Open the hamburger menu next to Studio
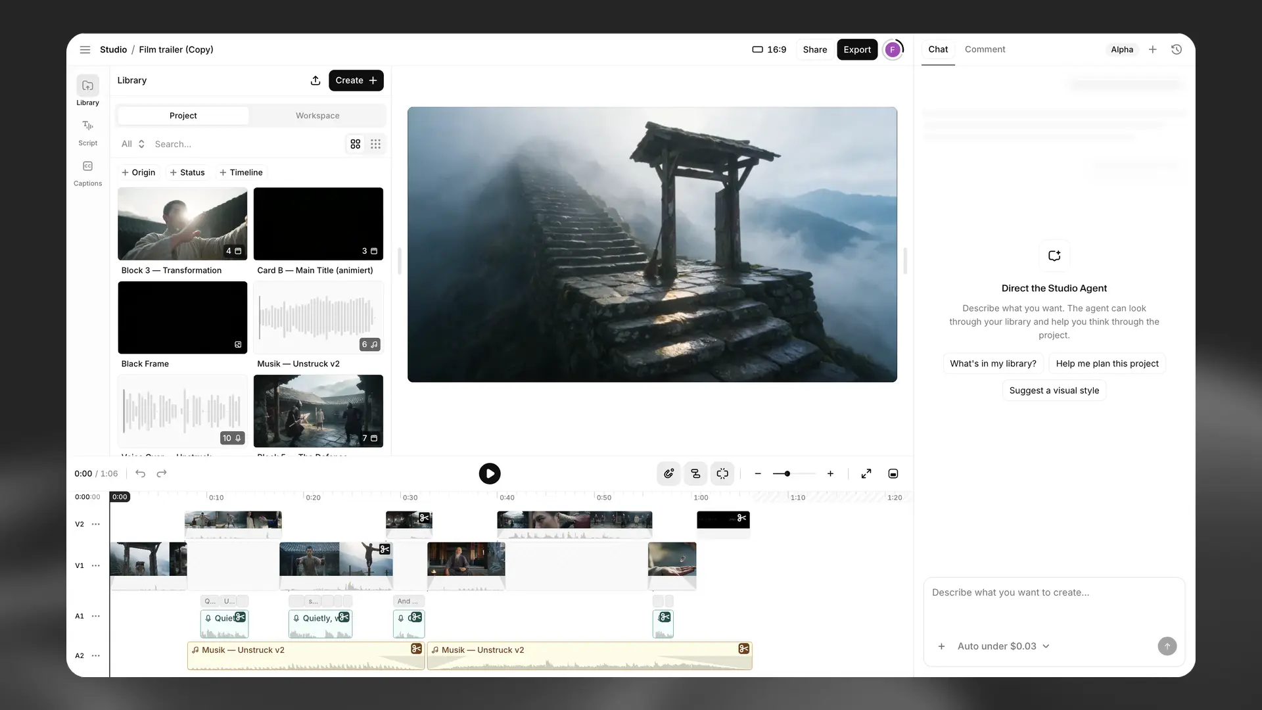Viewport: 1262px width, 710px height. pos(85,49)
